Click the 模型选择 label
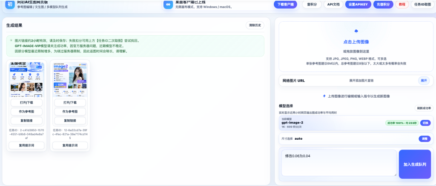 coord(286,106)
